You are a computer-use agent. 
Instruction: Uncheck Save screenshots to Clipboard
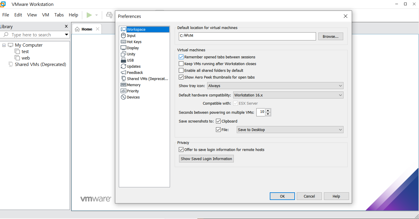click(218, 121)
